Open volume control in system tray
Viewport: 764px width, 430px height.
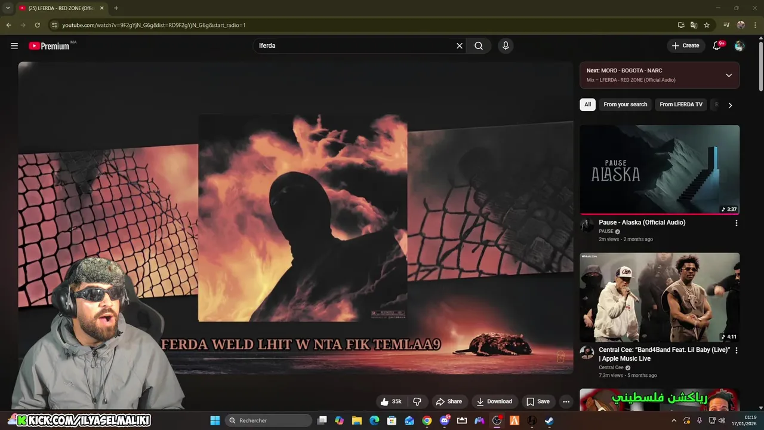722,420
